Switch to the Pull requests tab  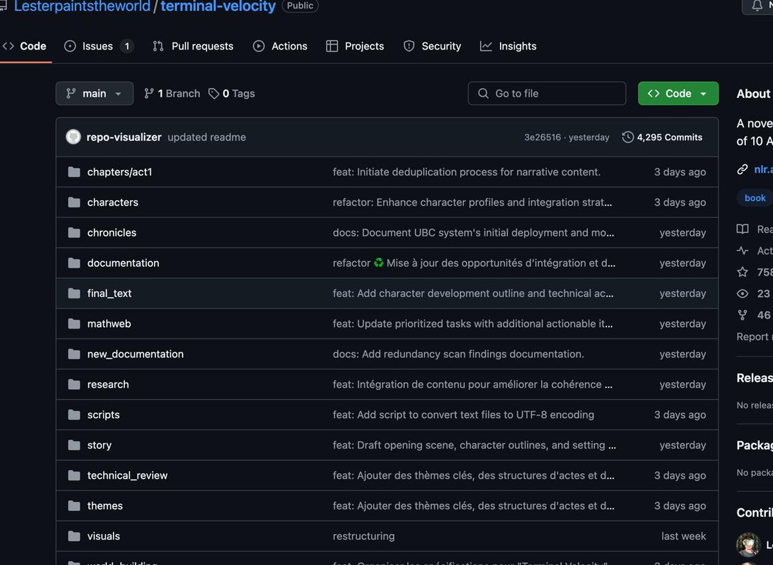[x=202, y=46]
